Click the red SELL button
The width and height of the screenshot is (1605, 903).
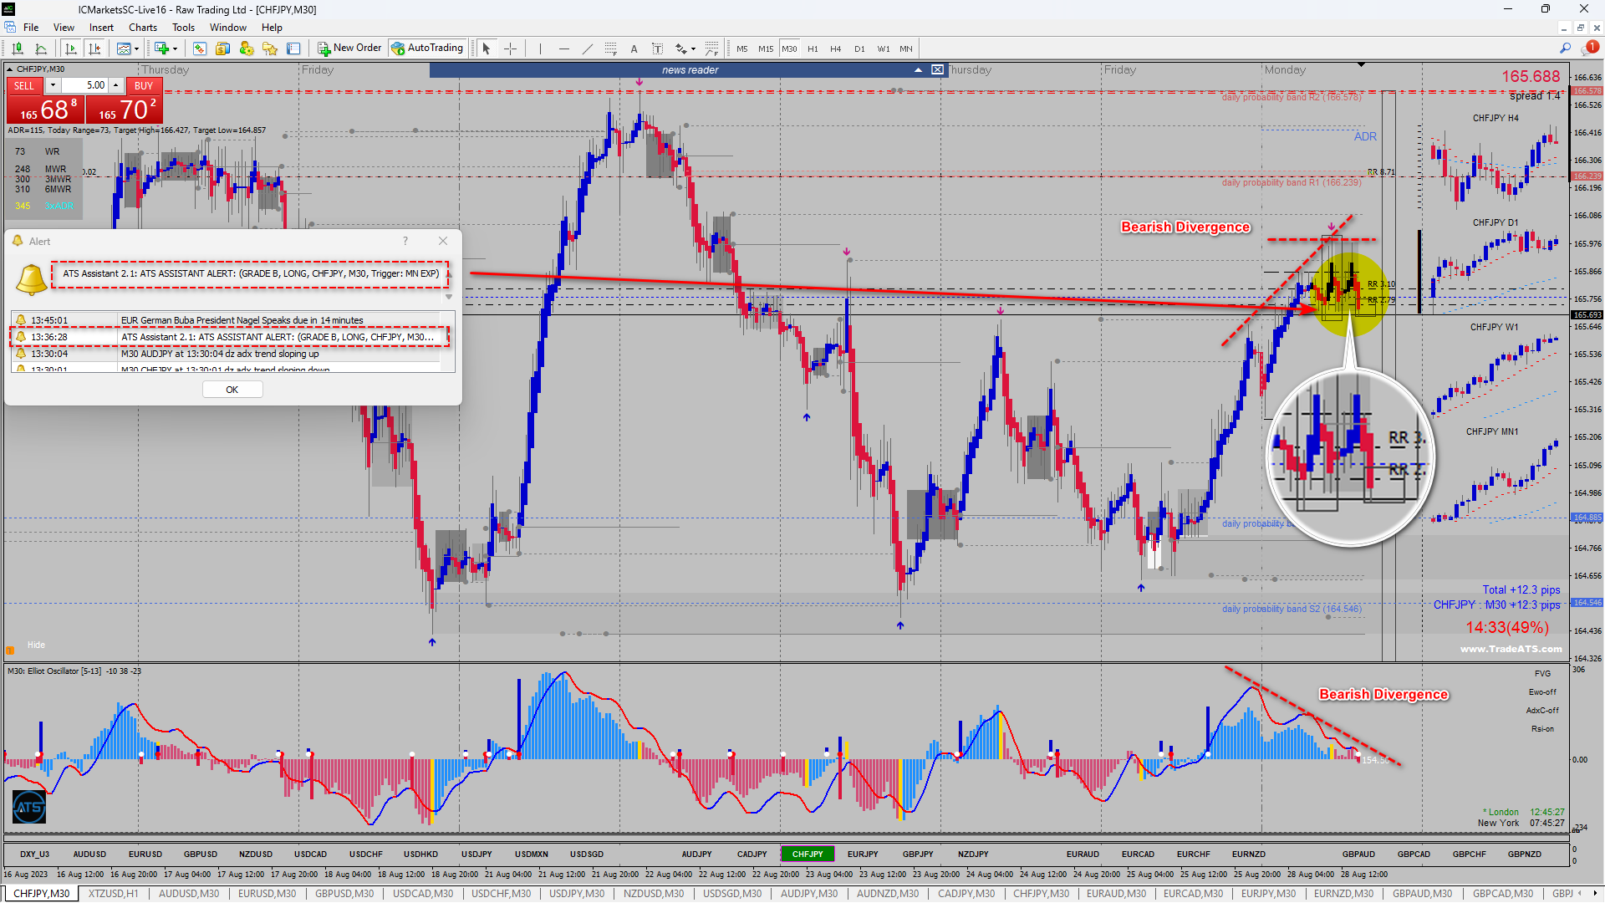click(24, 85)
